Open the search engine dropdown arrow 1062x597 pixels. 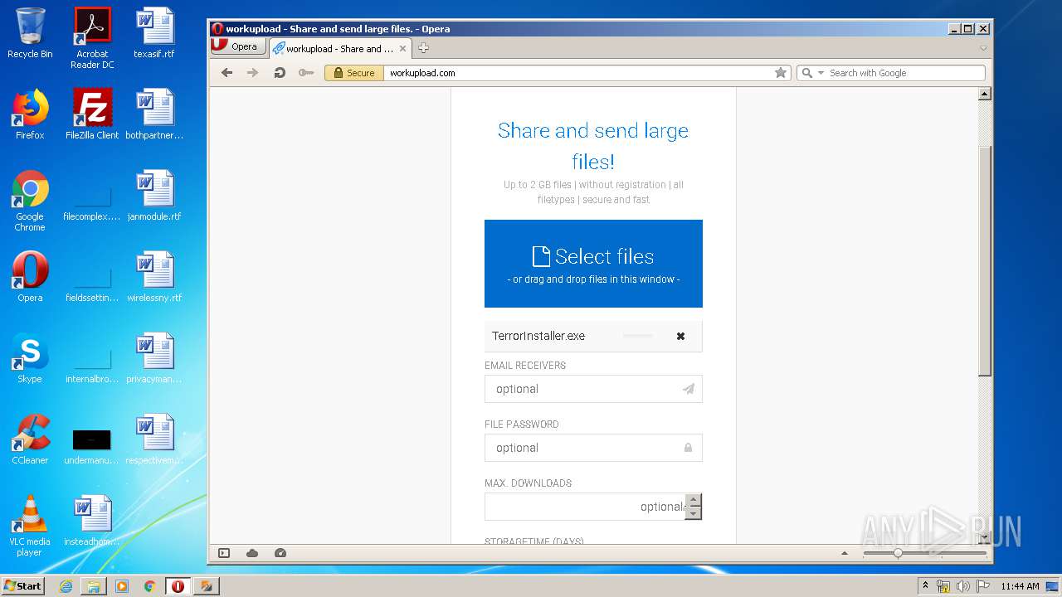click(x=821, y=73)
